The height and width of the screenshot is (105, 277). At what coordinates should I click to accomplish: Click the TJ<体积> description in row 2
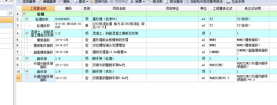pos(253,19)
